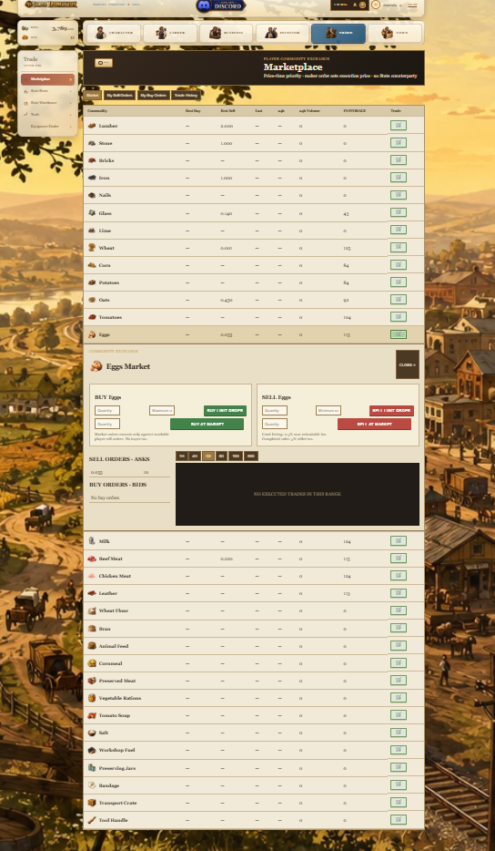Click the trade cart icon for Salt

coord(398,733)
